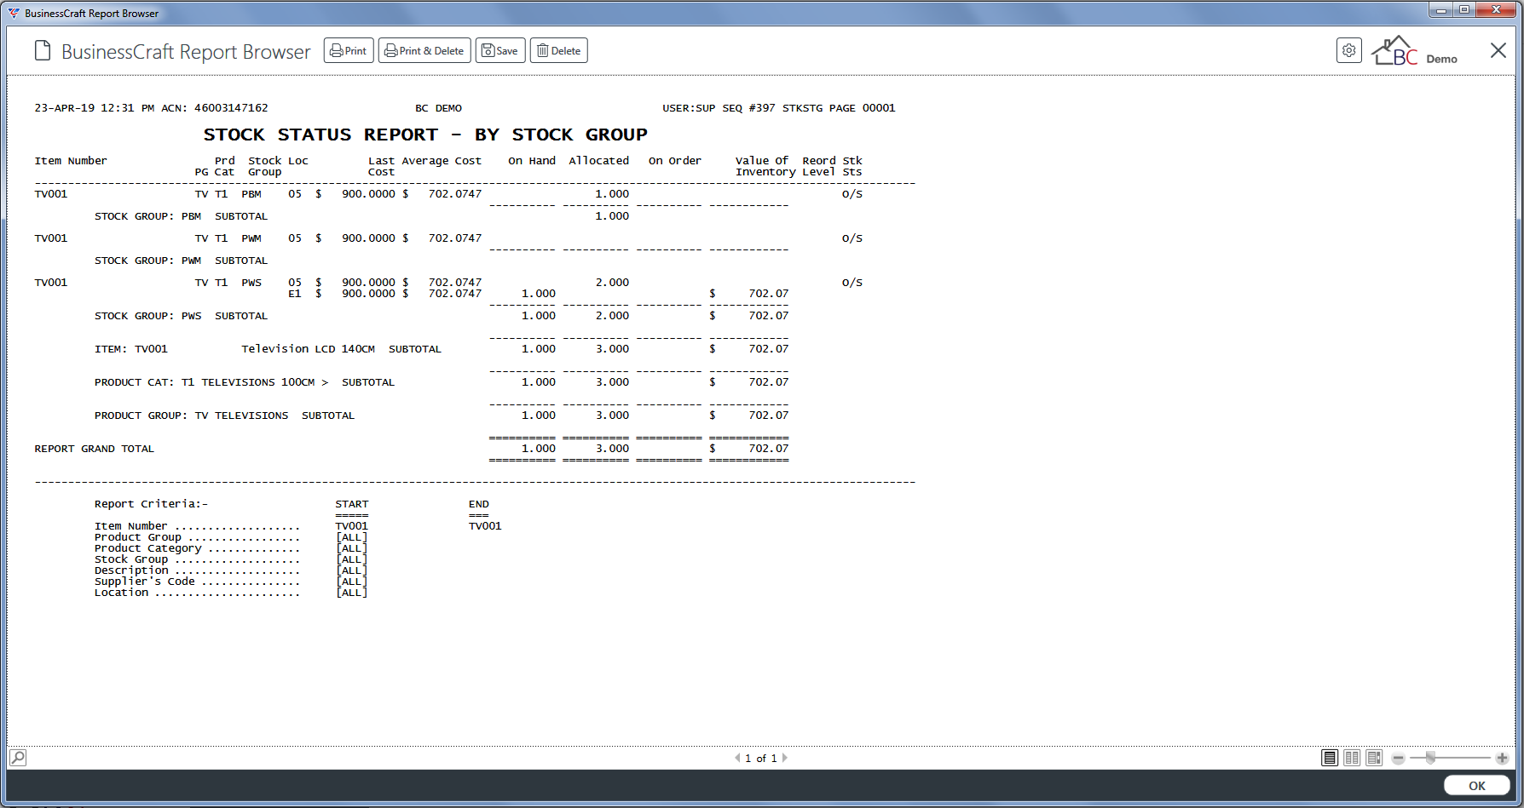This screenshot has width=1524, height=808.
Task: Click 'Report Criteria:-' heading
Action: pos(151,504)
